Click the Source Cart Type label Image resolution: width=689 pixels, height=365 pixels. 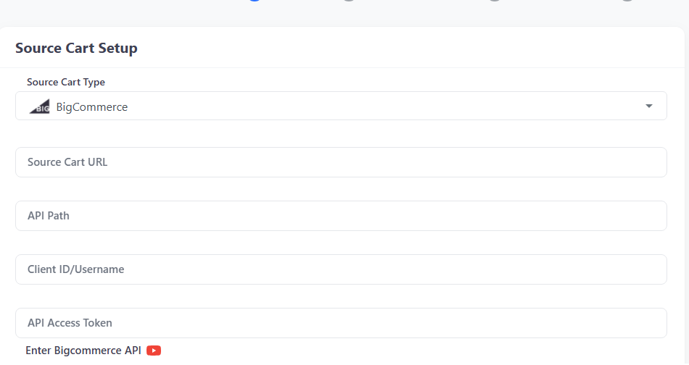point(66,82)
